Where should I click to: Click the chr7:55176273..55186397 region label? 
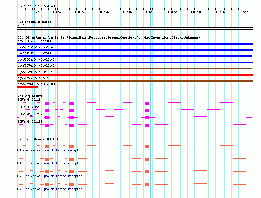click(38, 6)
